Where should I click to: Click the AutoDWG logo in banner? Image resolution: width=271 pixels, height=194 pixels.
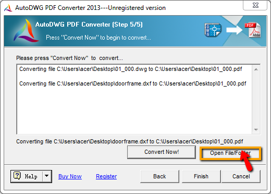(x=26, y=31)
